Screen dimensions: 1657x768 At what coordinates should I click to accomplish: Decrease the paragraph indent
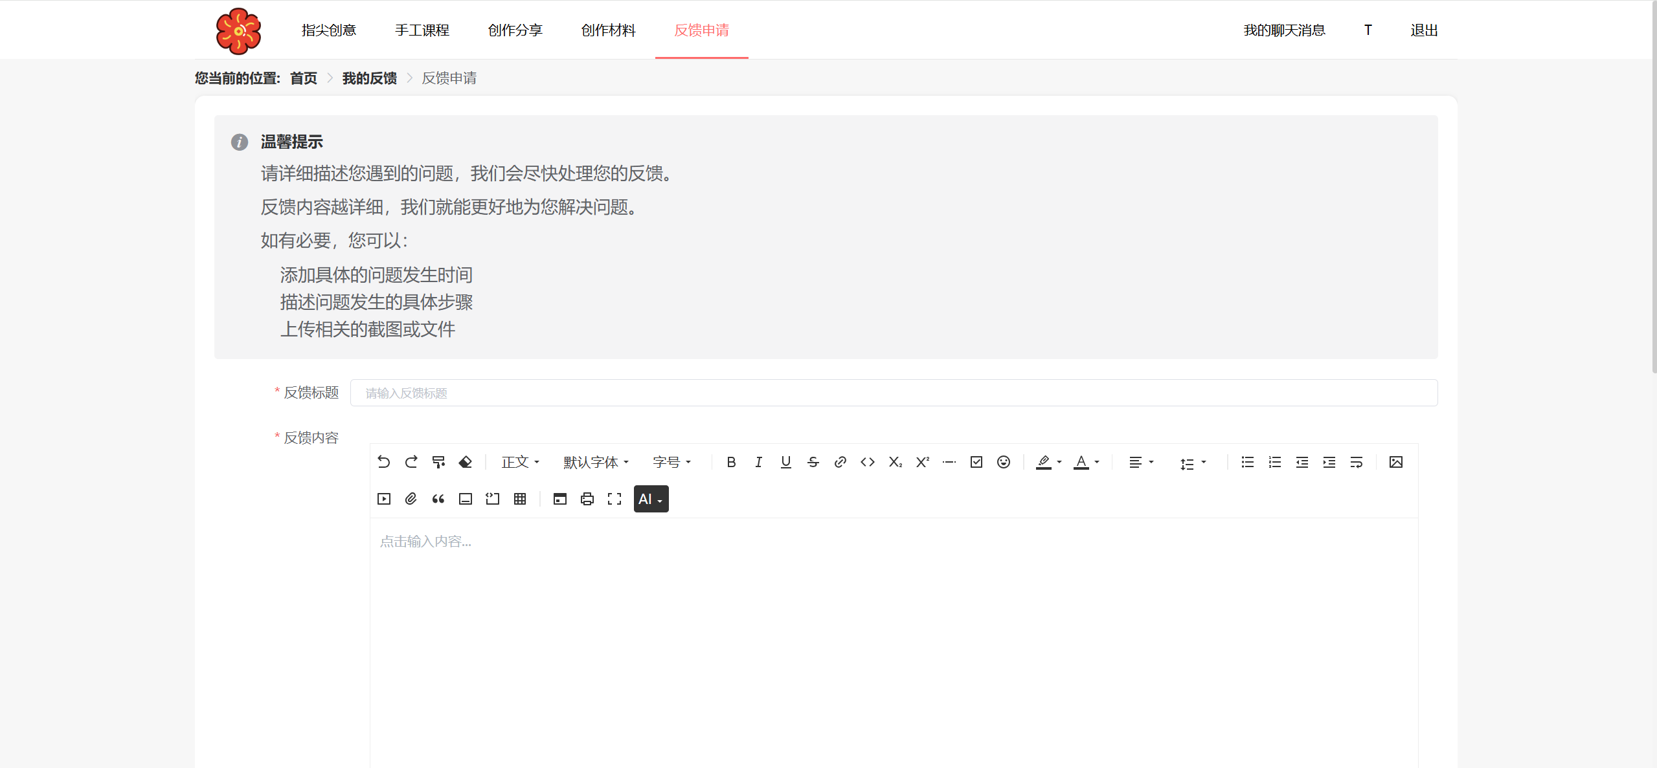point(1302,462)
